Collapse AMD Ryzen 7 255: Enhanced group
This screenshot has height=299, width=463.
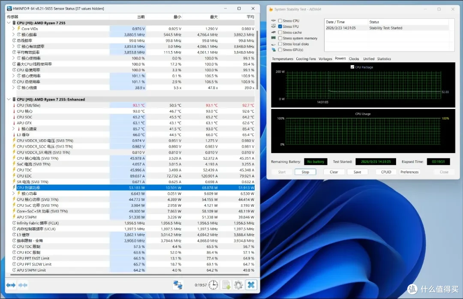tap(9, 99)
